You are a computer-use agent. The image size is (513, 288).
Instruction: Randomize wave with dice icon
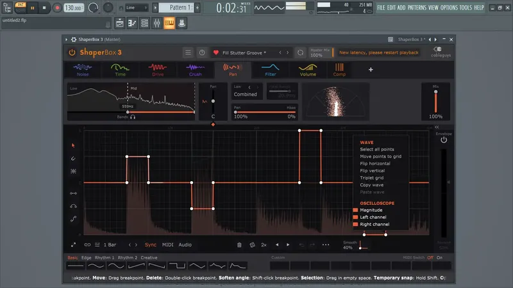point(252,245)
